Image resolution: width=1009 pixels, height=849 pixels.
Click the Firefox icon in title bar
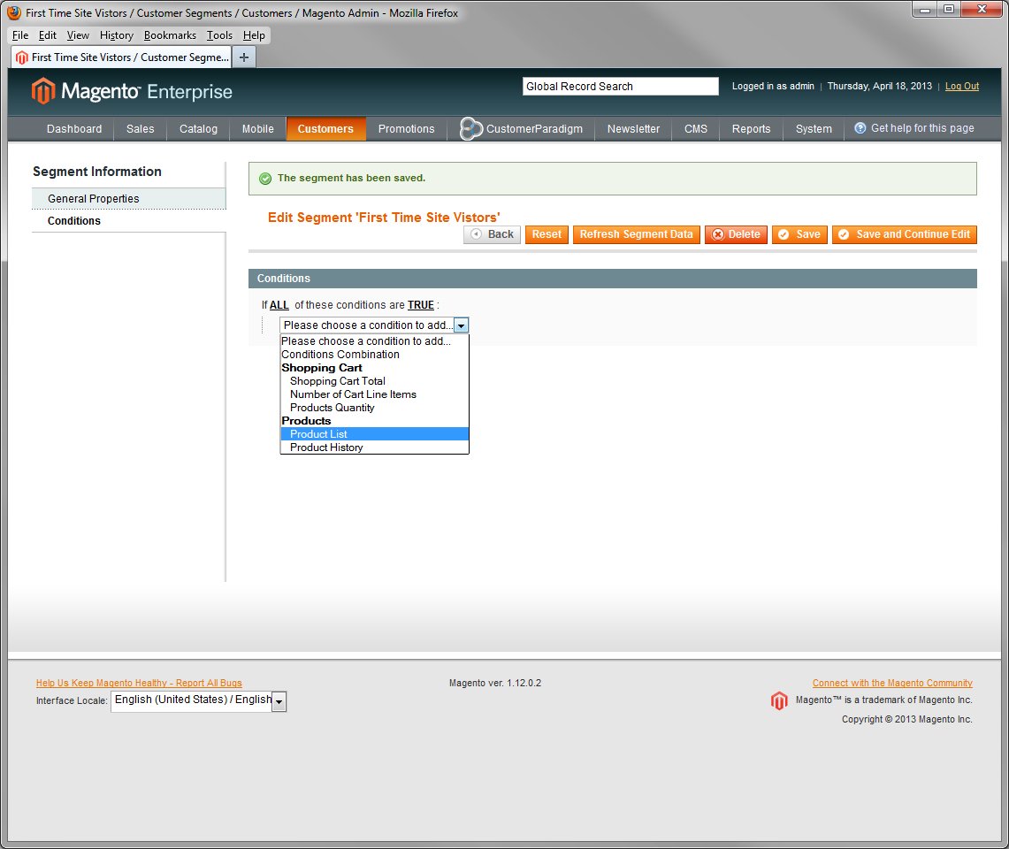click(13, 13)
